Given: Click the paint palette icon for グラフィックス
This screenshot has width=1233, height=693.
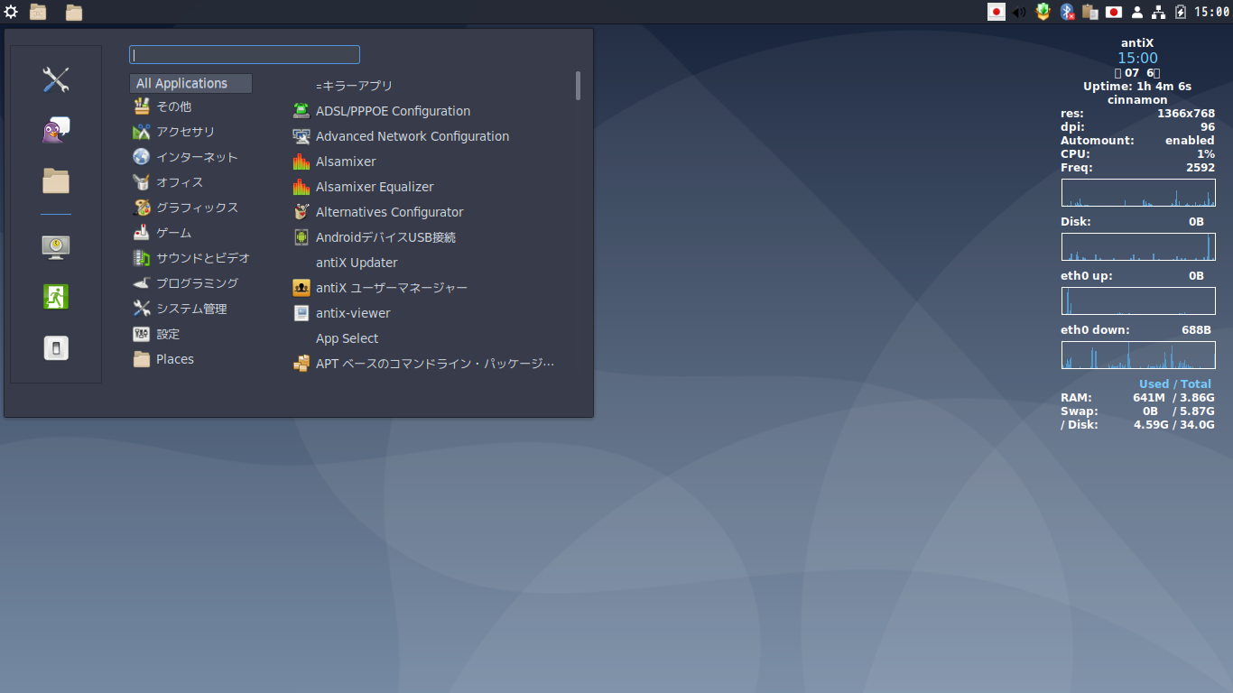Looking at the screenshot, I should tap(142, 208).
